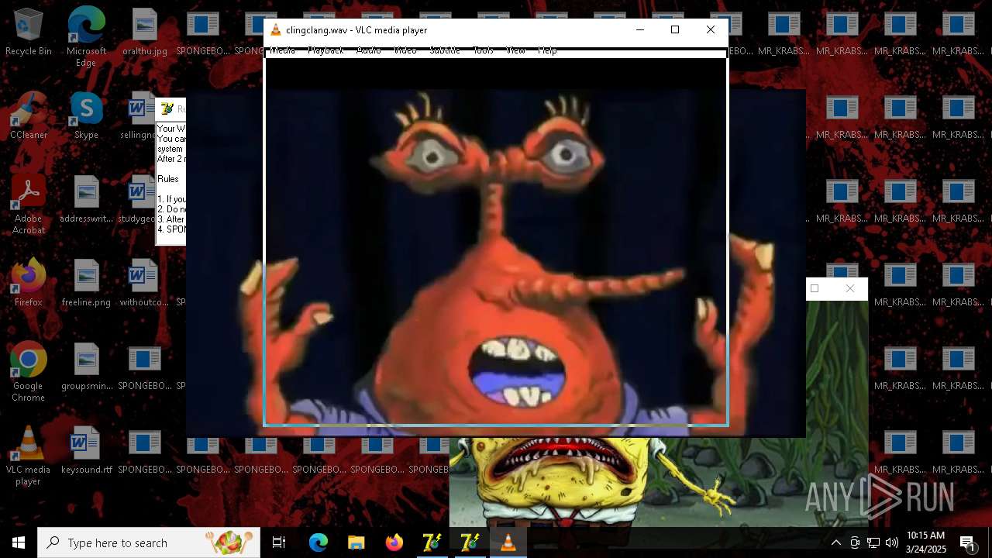Screen dimensions: 992x558
Task: Select the oralthu.jpg image file
Action: pyautogui.click(x=145, y=33)
